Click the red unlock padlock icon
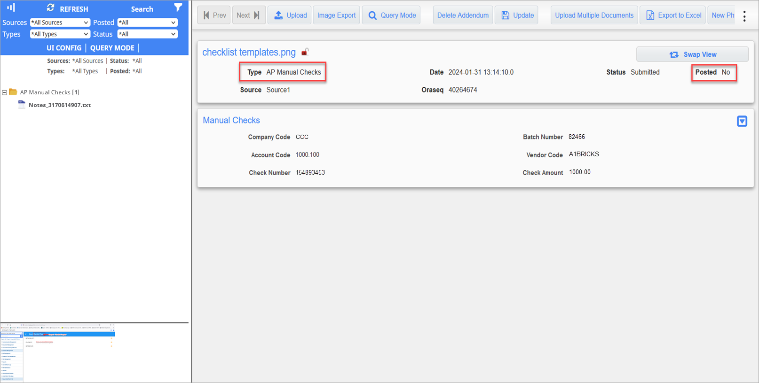The width and height of the screenshot is (759, 383). point(305,52)
